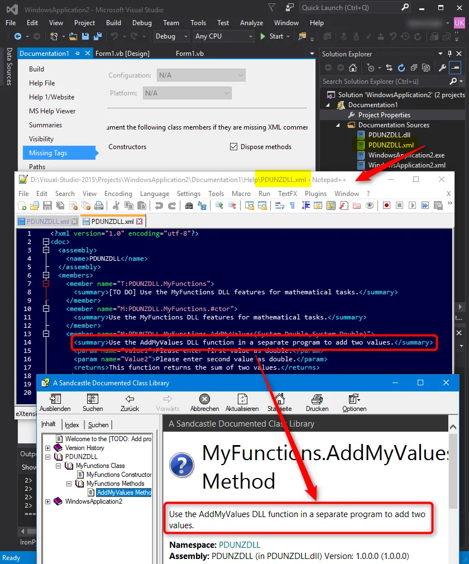Open the Any CPU platform dropdown
This screenshot has height=564, width=469.
click(x=223, y=36)
